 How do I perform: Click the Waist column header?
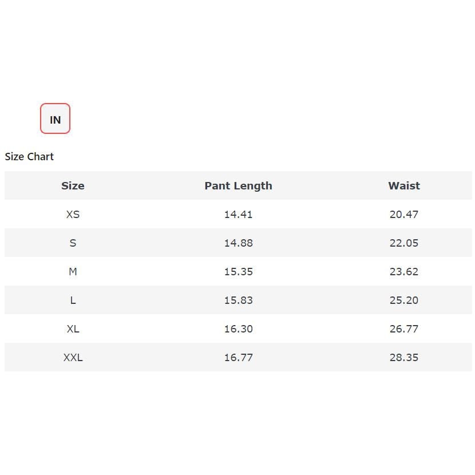pyautogui.click(x=403, y=186)
